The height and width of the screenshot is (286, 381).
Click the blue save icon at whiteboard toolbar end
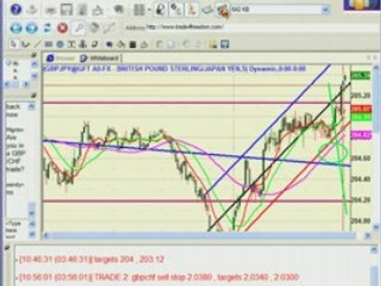coord(225,44)
